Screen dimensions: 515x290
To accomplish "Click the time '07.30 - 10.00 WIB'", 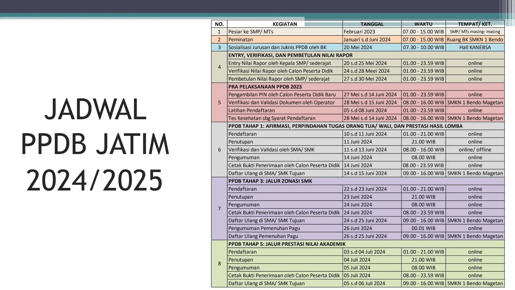I will [423, 47].
